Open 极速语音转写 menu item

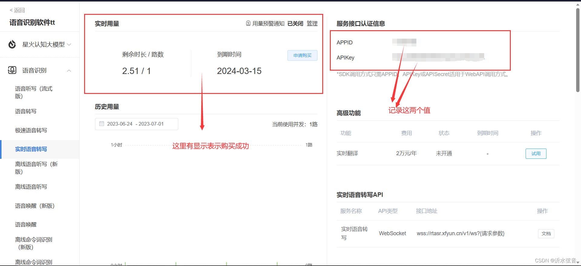coord(31,130)
